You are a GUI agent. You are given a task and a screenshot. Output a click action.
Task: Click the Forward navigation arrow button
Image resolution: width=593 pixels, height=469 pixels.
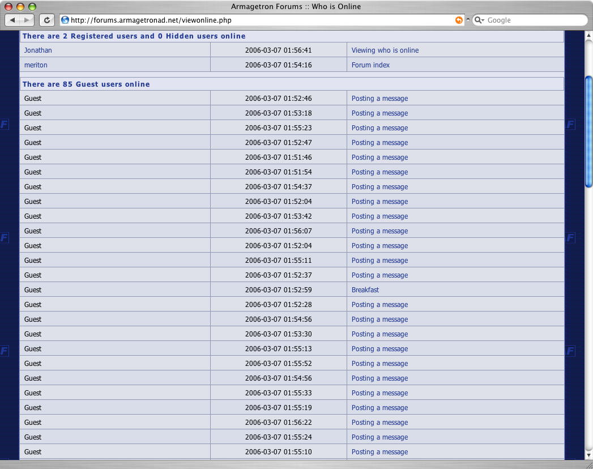27,20
